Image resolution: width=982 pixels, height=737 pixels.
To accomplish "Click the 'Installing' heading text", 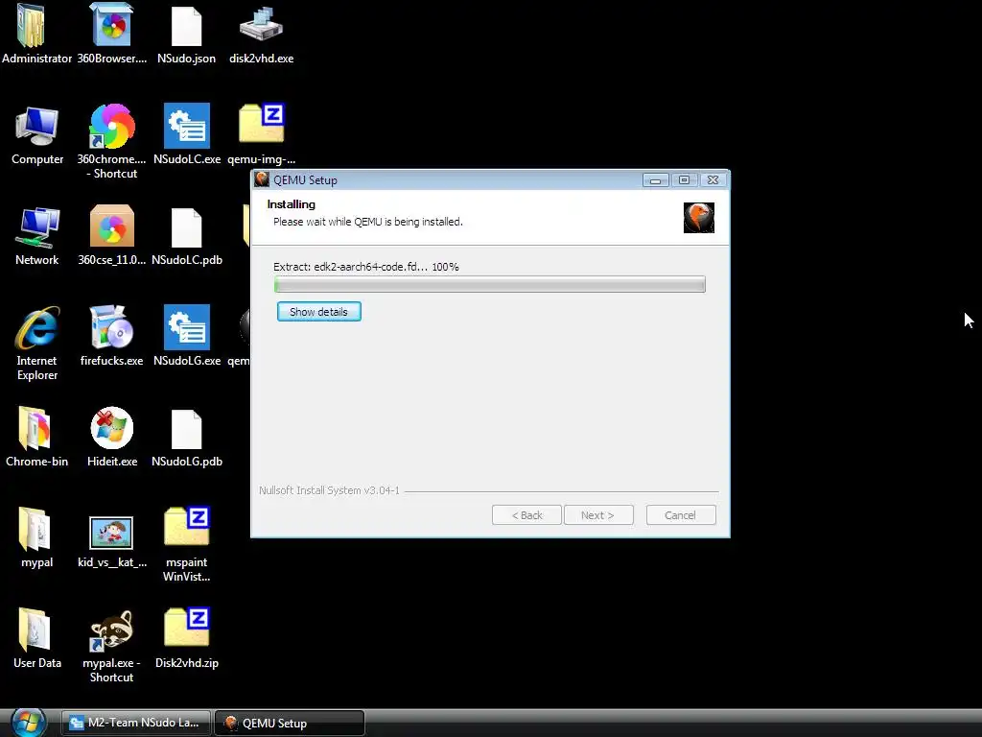I will (x=291, y=204).
